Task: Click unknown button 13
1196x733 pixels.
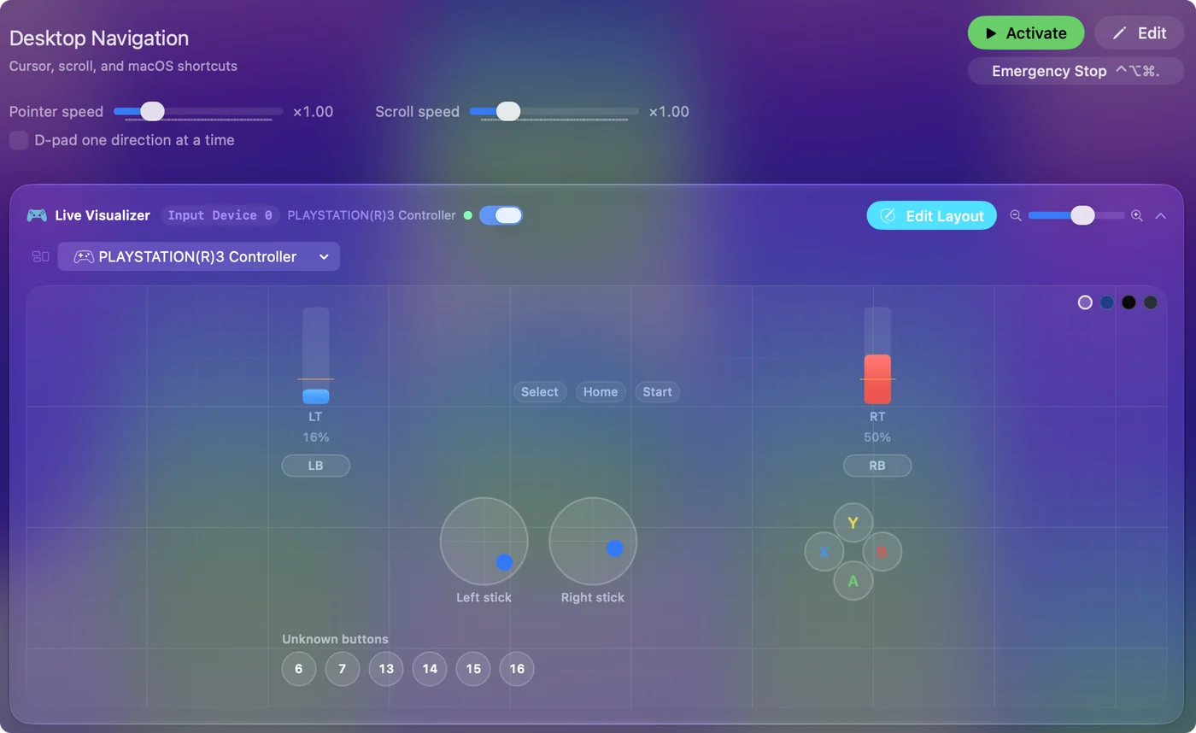Action: pyautogui.click(x=386, y=669)
